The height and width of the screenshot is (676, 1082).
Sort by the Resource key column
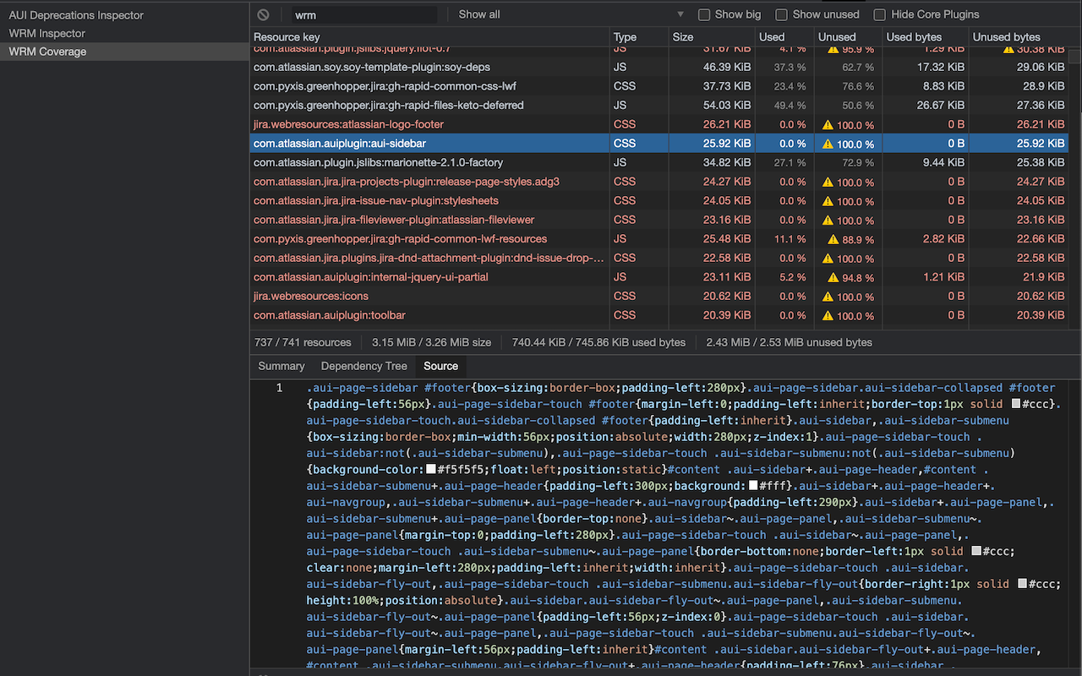(429, 37)
